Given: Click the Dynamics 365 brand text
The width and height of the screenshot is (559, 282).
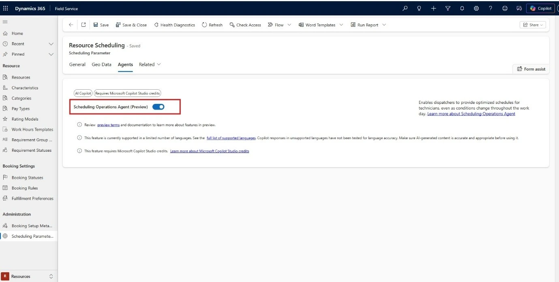Looking at the screenshot, I should tap(30, 8).
